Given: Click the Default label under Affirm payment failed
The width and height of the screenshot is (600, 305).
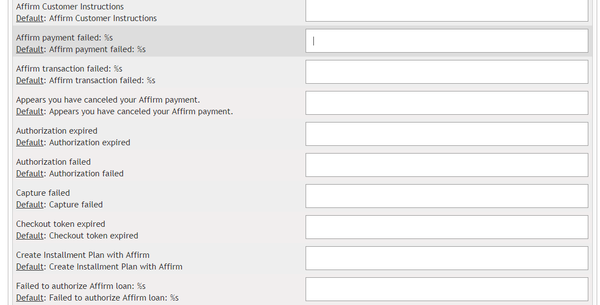Looking at the screenshot, I should tap(30, 49).
